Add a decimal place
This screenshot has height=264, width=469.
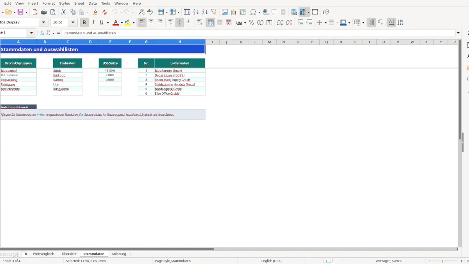(280, 23)
